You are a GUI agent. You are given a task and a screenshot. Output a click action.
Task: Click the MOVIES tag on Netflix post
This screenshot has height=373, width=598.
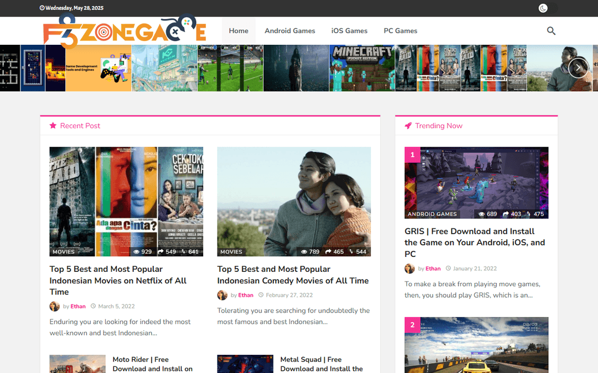coord(64,251)
